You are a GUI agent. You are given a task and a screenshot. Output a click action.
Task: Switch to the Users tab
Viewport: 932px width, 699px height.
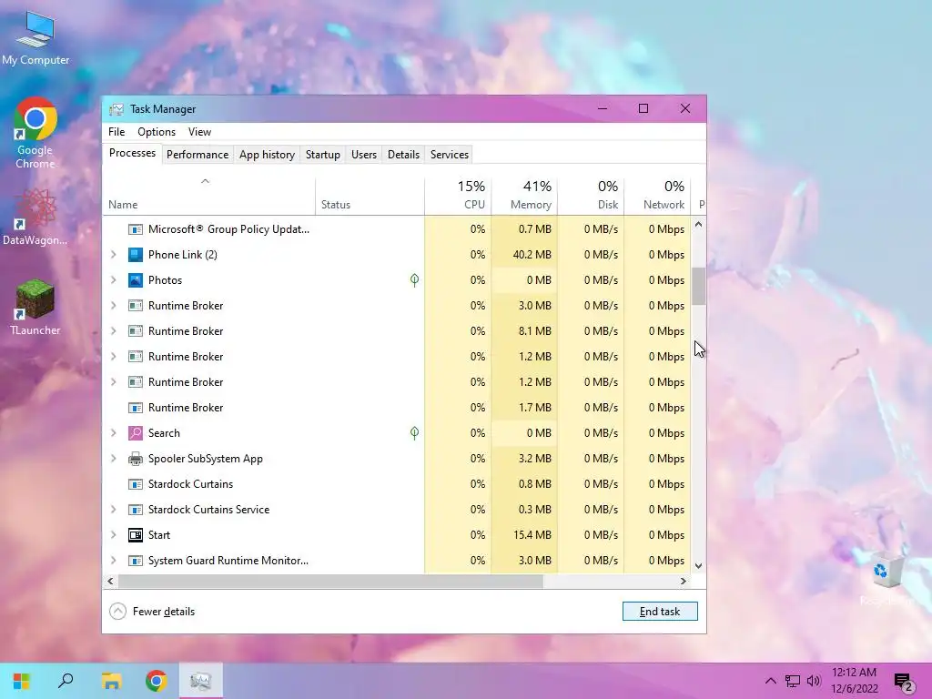pos(364,155)
